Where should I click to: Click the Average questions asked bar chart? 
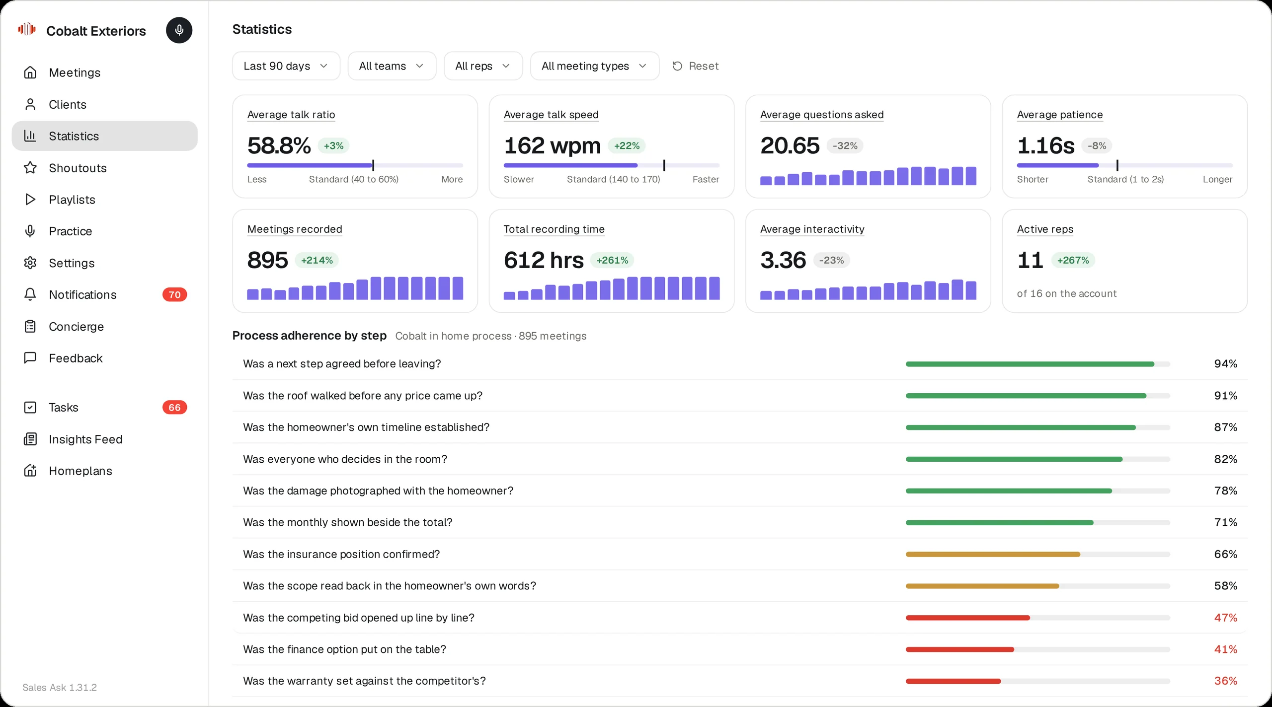pyautogui.click(x=868, y=176)
